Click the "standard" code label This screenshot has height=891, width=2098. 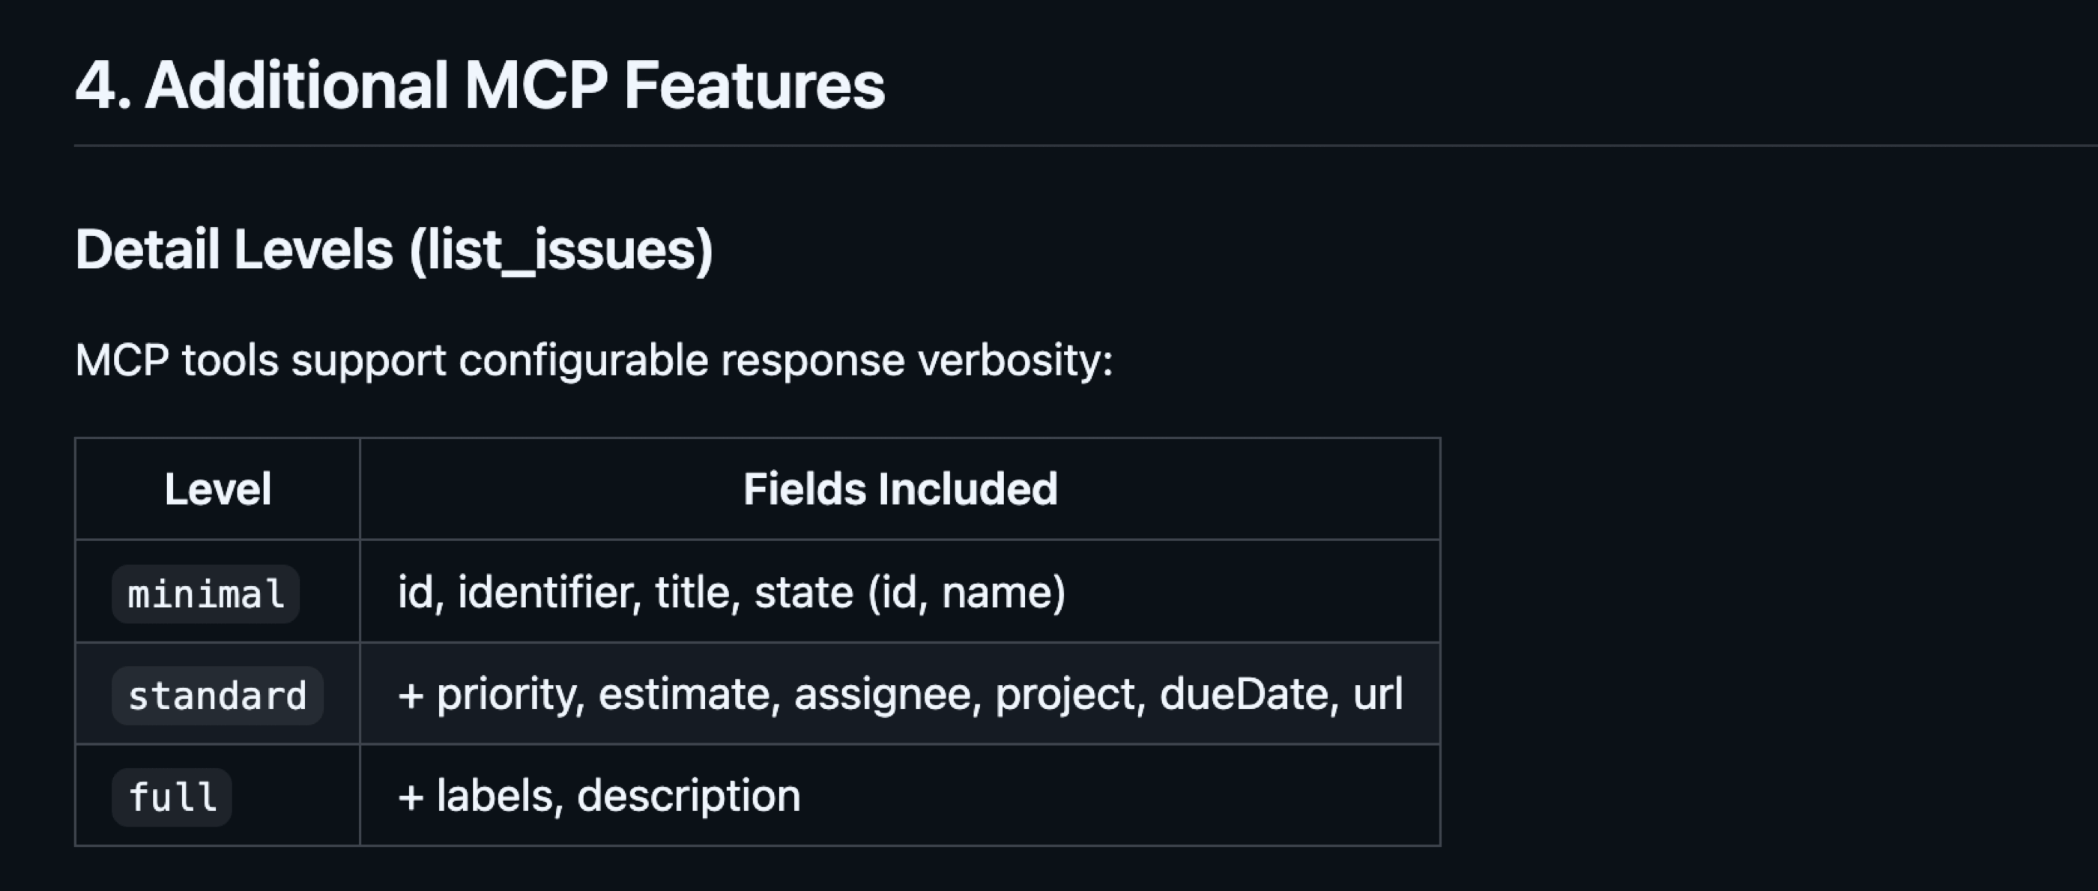pyautogui.click(x=217, y=695)
